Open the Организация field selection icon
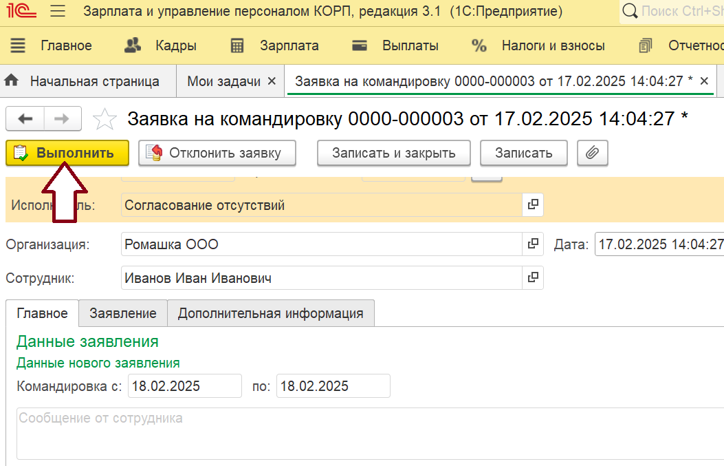The height and width of the screenshot is (466, 724). click(532, 244)
